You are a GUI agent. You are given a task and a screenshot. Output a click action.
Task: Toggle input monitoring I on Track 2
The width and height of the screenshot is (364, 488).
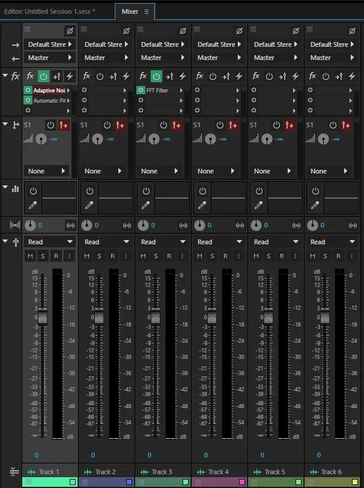point(126,256)
